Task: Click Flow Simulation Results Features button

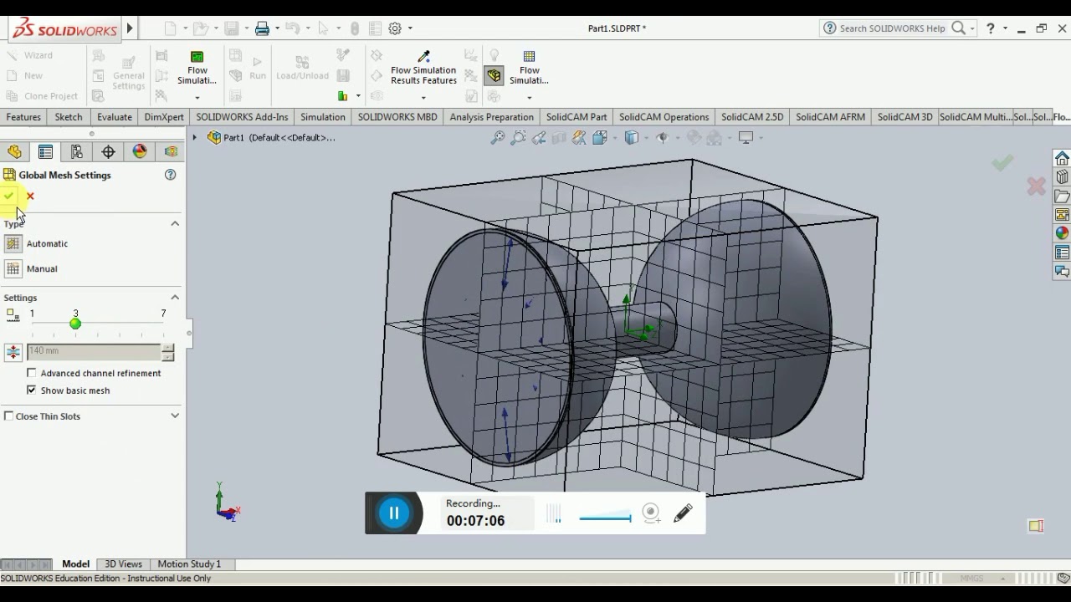Action: pyautogui.click(x=423, y=67)
